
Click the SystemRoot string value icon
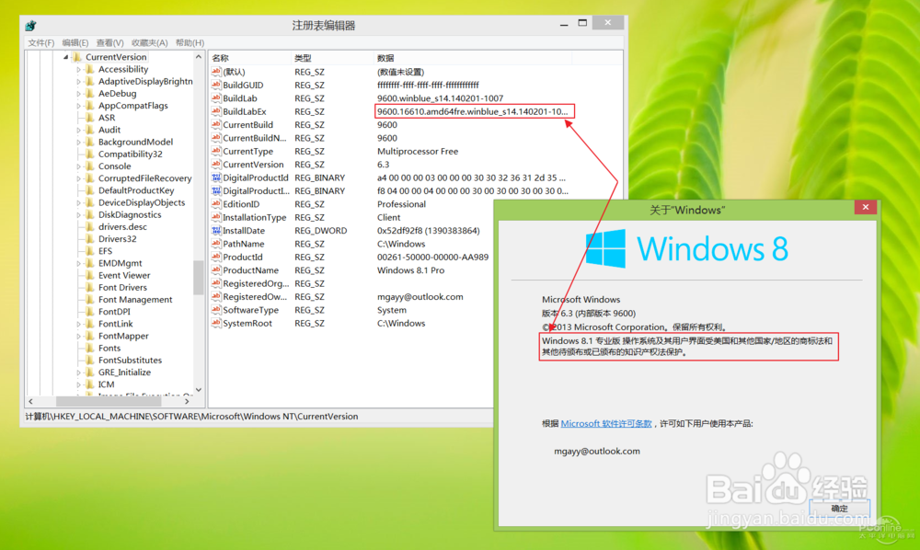(x=216, y=323)
